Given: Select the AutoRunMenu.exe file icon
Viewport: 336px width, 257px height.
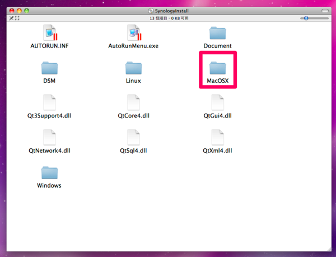Looking at the screenshot, I should (x=134, y=32).
